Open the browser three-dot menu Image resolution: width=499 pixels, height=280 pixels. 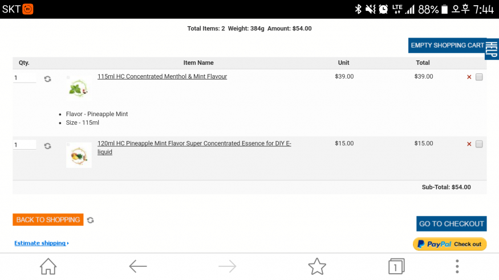[457, 266]
